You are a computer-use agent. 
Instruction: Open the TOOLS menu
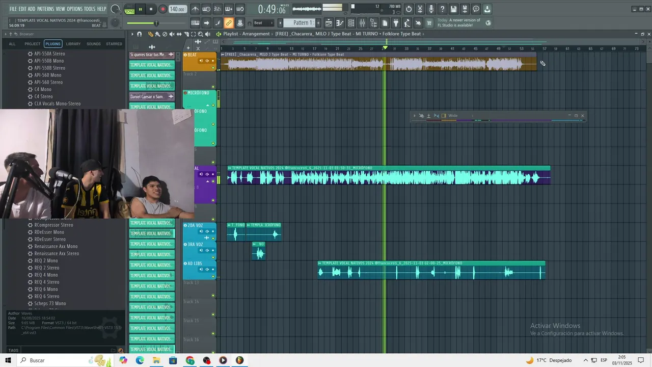[x=90, y=9]
